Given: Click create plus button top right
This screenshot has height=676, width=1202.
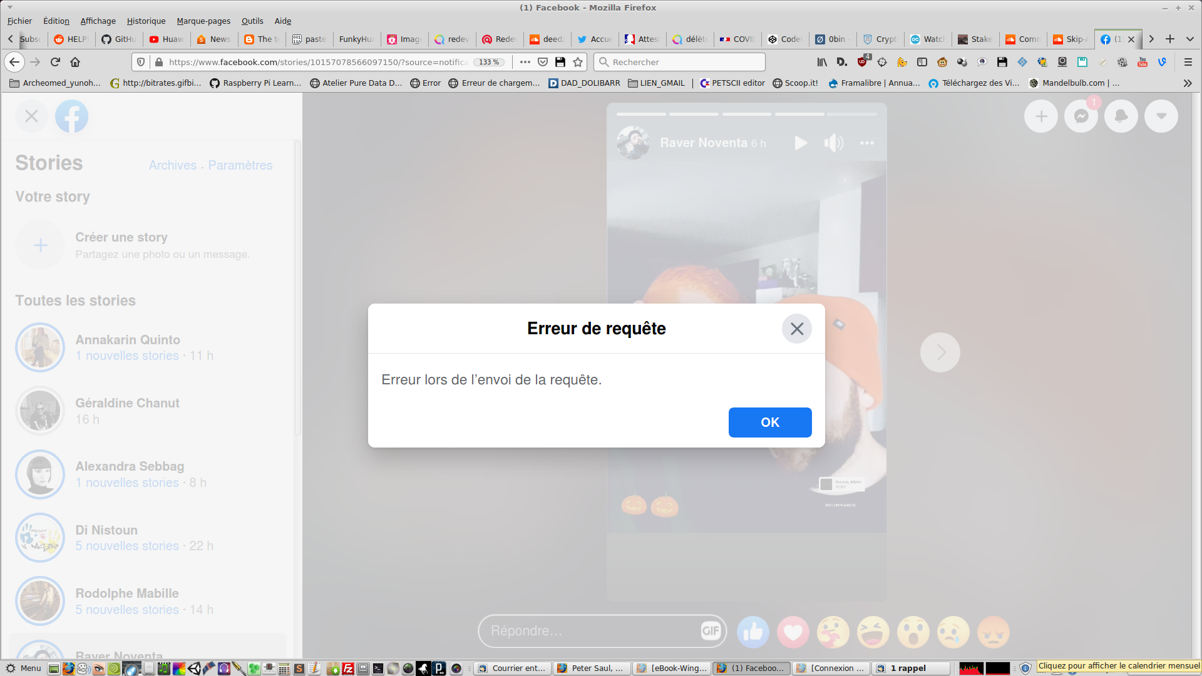Looking at the screenshot, I should click(1040, 116).
